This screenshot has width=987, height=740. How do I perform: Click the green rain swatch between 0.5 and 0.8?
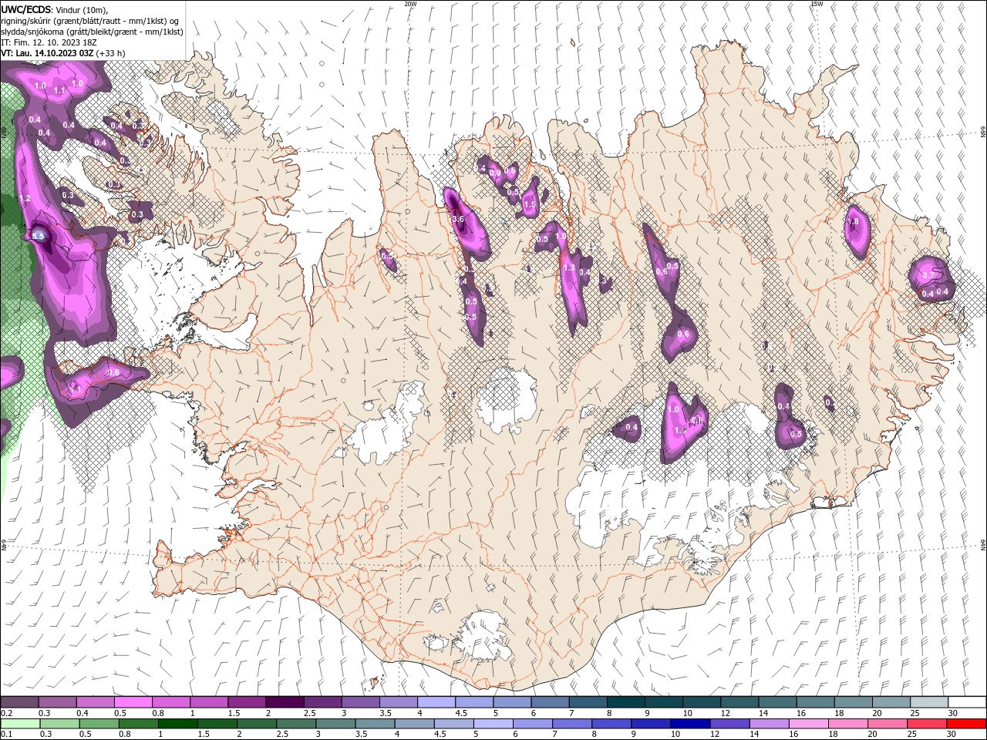pyautogui.click(x=99, y=724)
